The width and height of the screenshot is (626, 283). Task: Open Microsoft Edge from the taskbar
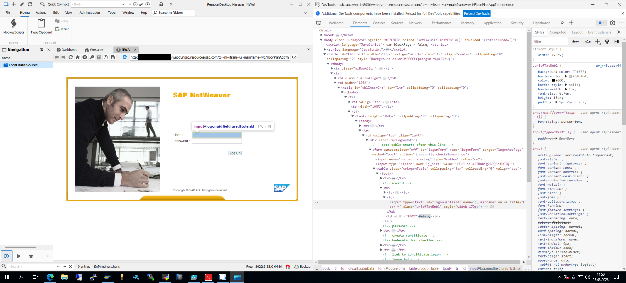click(50, 277)
